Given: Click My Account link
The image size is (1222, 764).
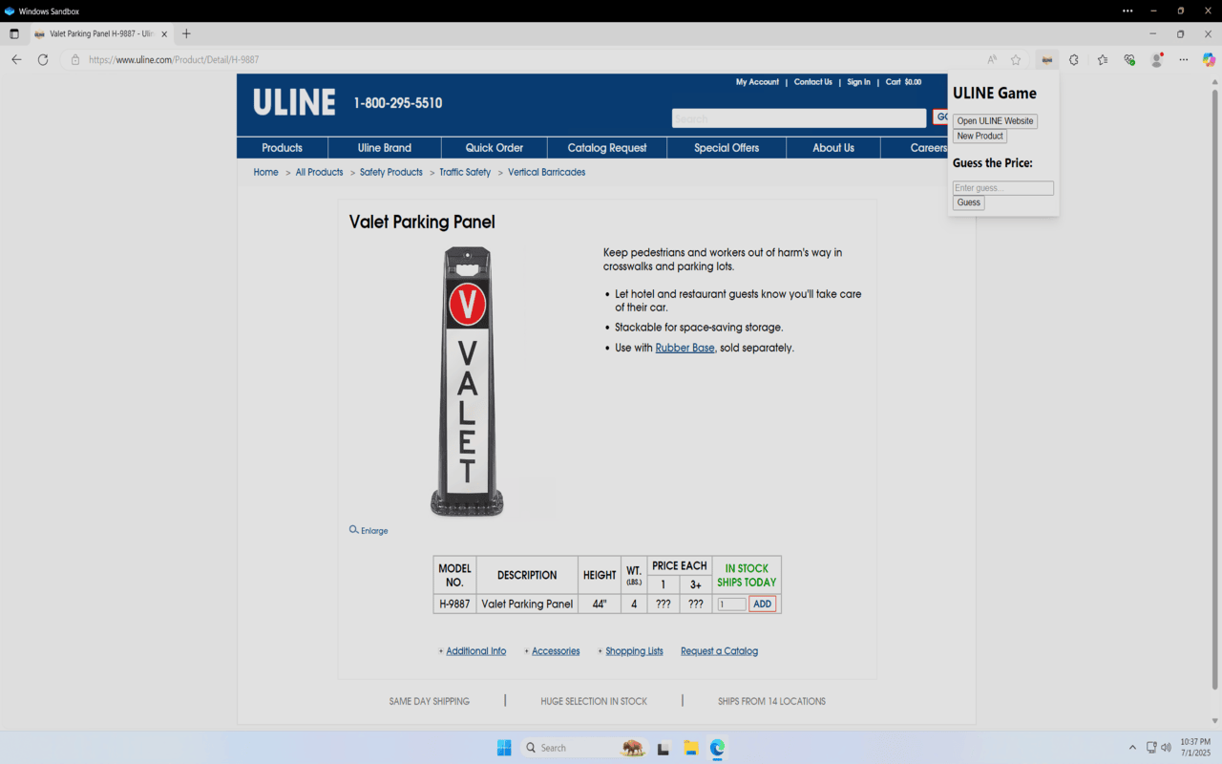Looking at the screenshot, I should (x=757, y=82).
